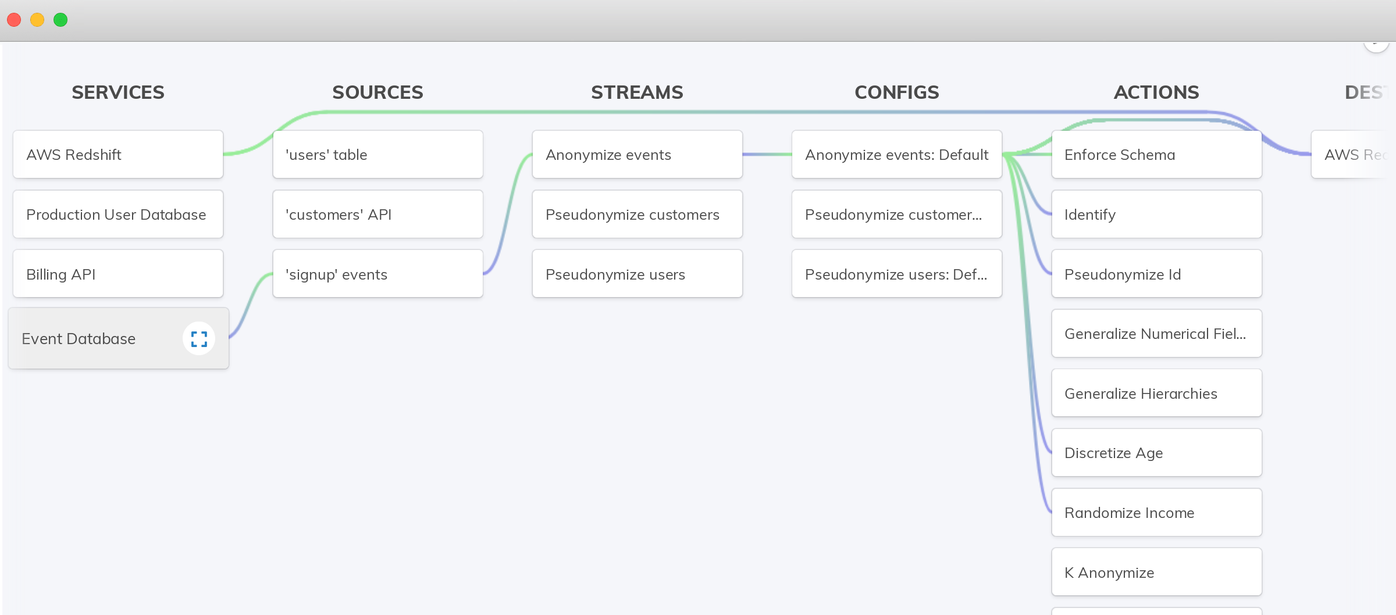
Task: Open the Anonymize events: Default config
Action: point(896,155)
